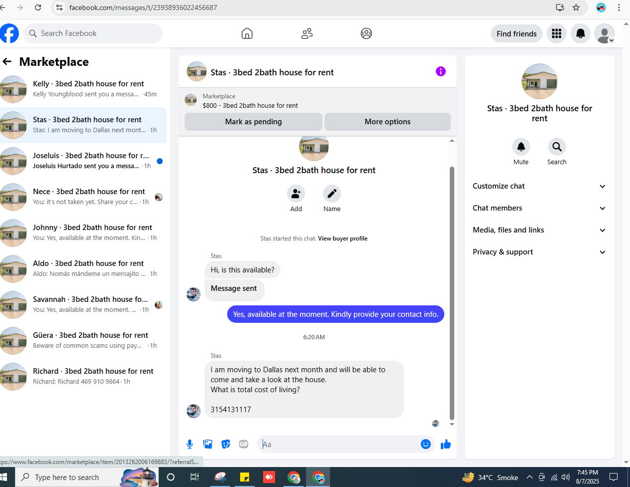Image resolution: width=630 pixels, height=487 pixels.
Task: Click Mark as pending button
Action: click(x=254, y=122)
